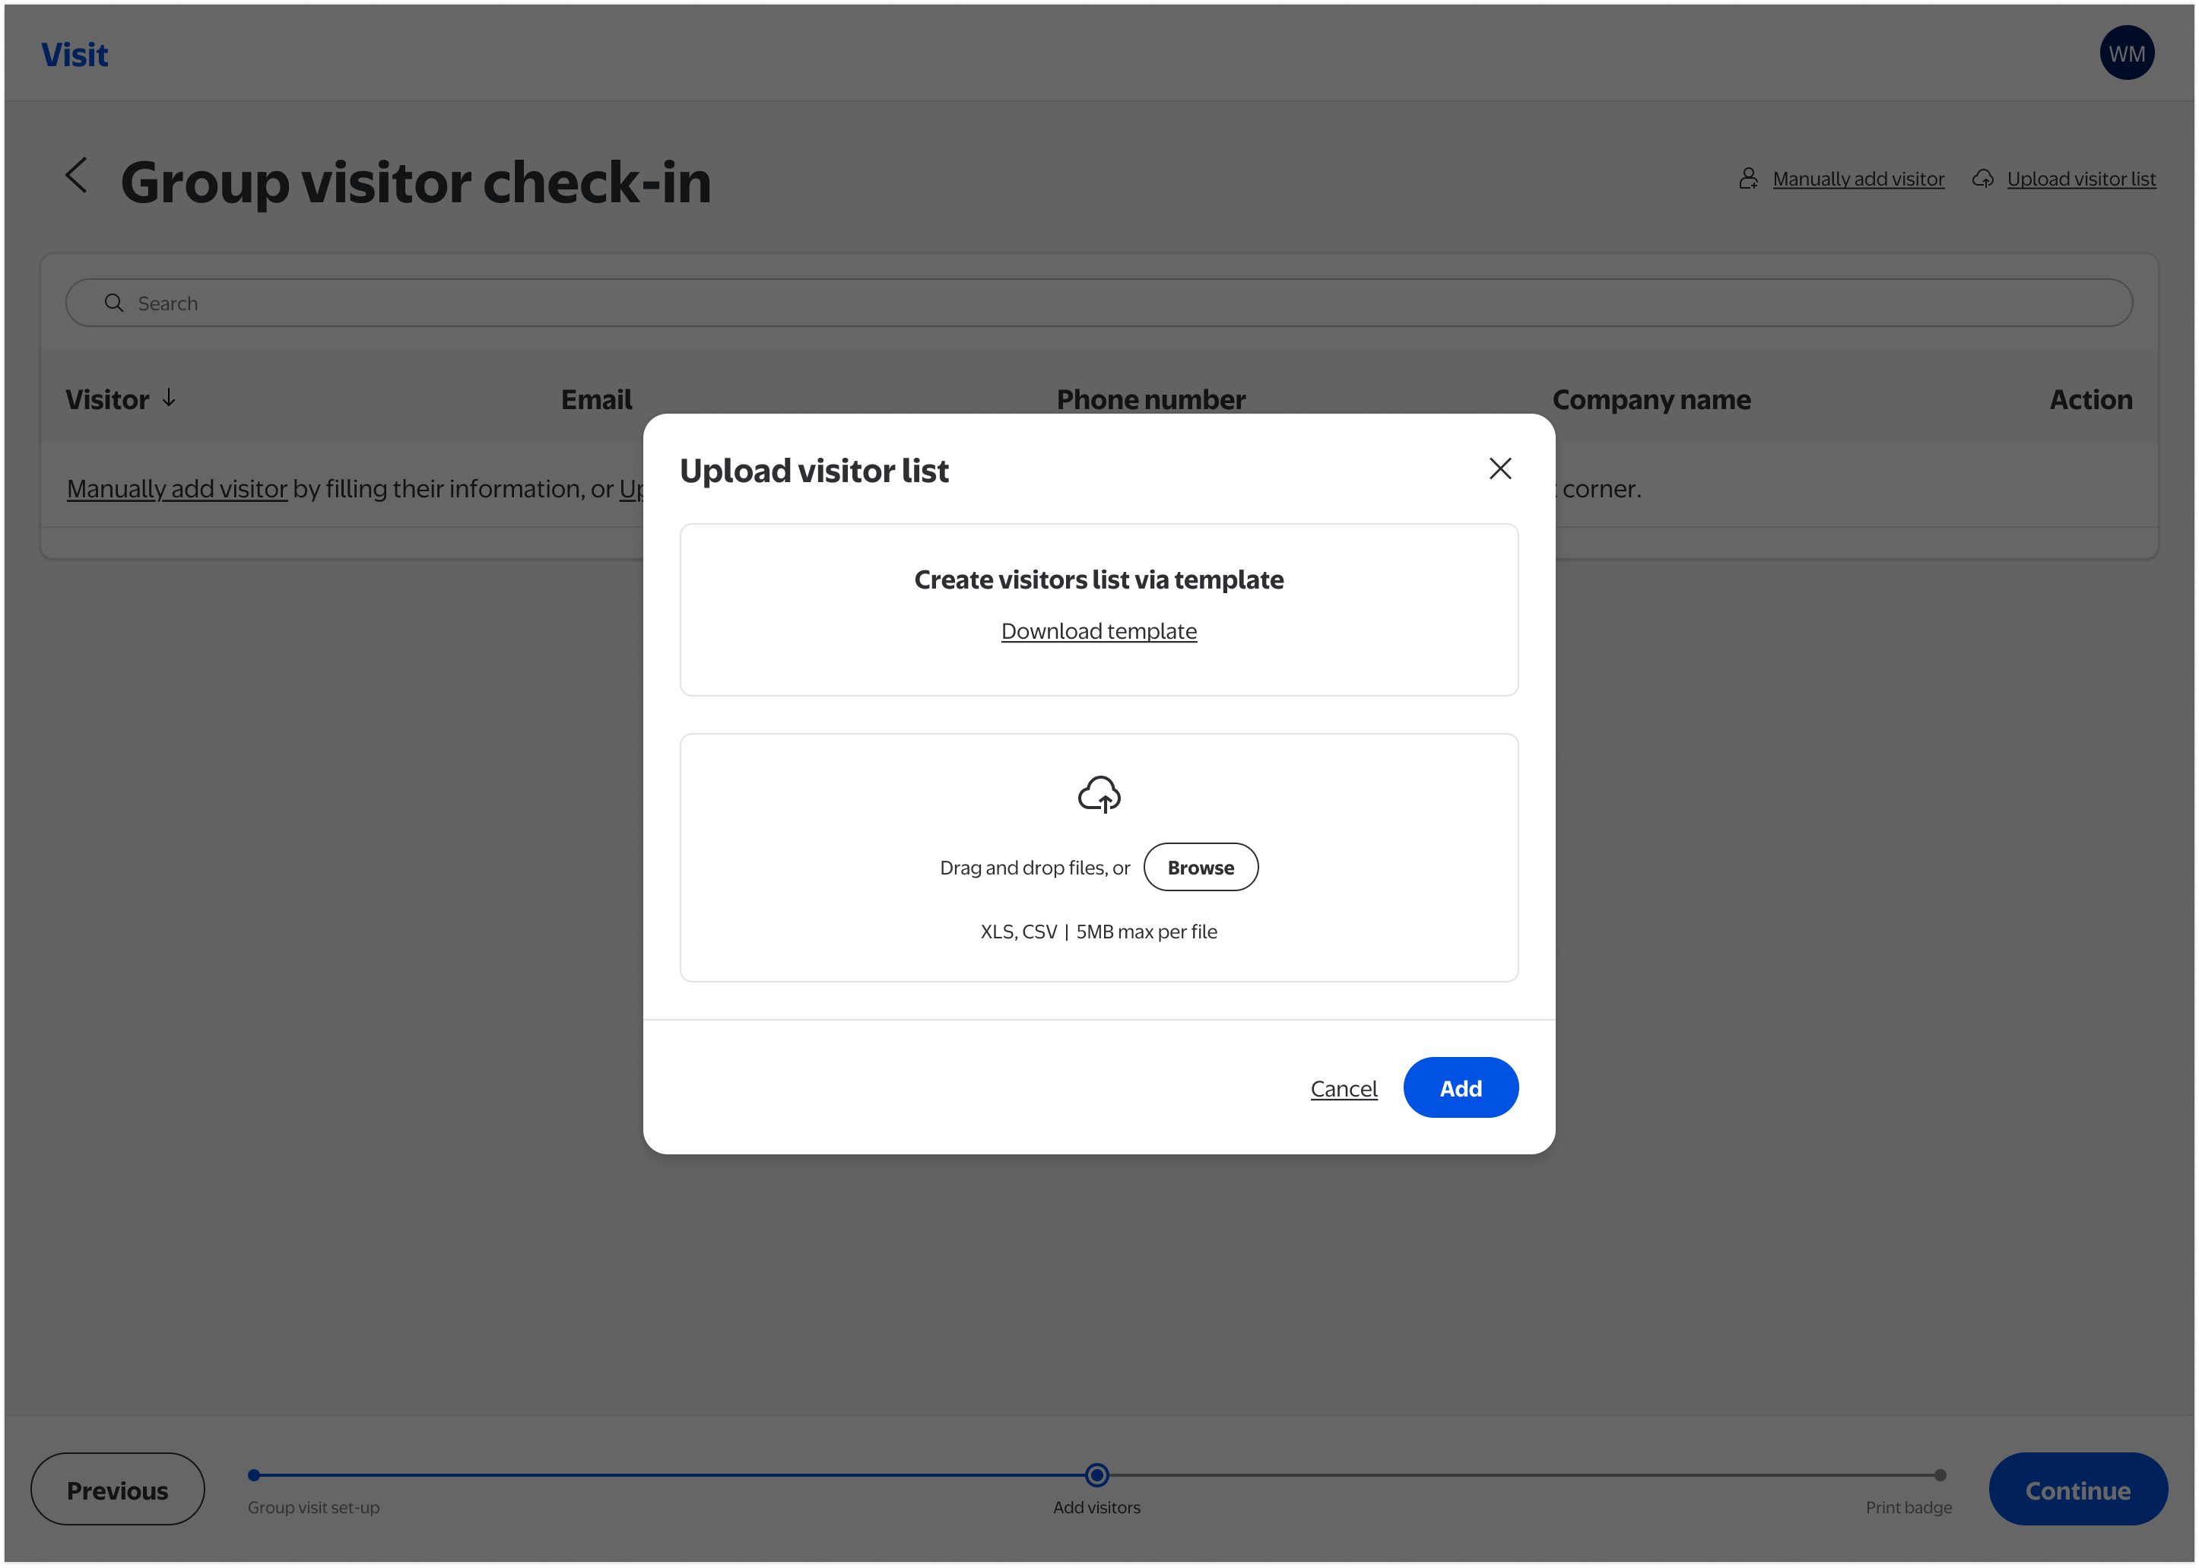The height and width of the screenshot is (1568, 2199).
Task: Click the Visit logo
Action: point(75,55)
